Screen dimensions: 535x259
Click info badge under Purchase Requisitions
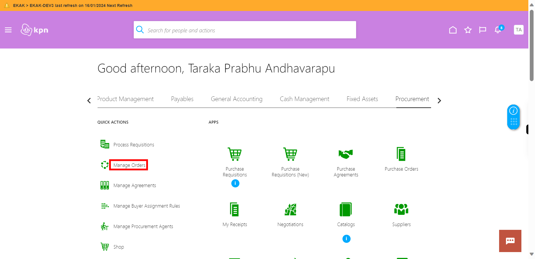(235, 183)
